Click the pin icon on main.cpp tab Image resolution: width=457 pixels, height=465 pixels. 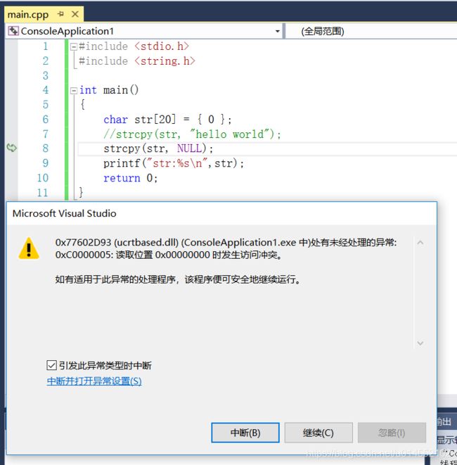(60, 14)
